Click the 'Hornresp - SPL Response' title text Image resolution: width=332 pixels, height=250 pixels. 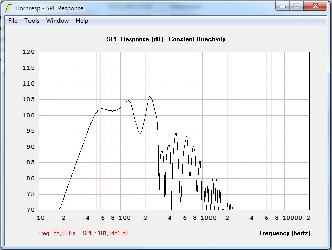49,8
